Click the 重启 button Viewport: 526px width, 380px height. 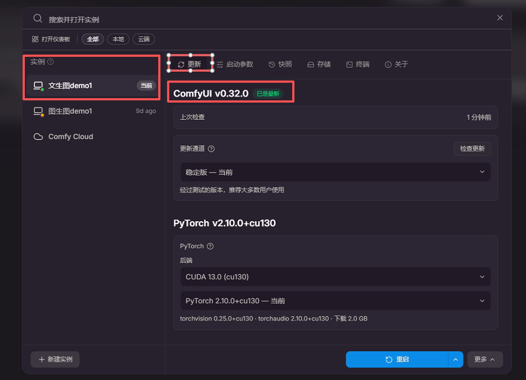(x=397, y=360)
